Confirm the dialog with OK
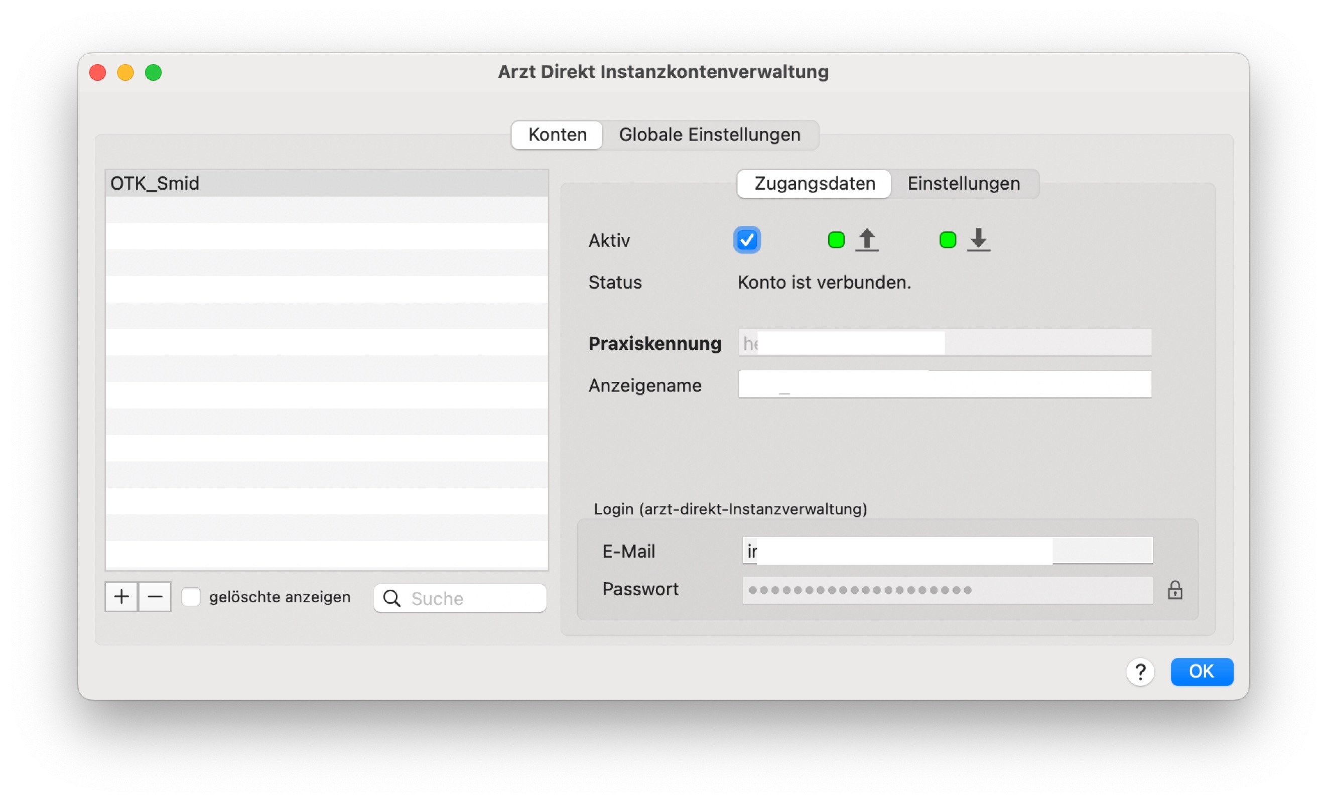Viewport: 1327px width, 803px height. [1202, 672]
